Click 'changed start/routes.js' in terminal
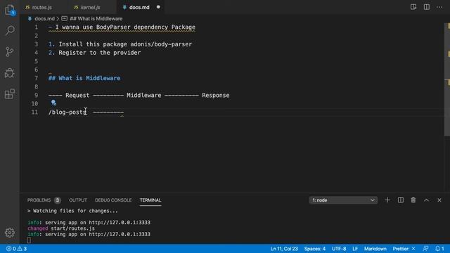 tap(61, 228)
